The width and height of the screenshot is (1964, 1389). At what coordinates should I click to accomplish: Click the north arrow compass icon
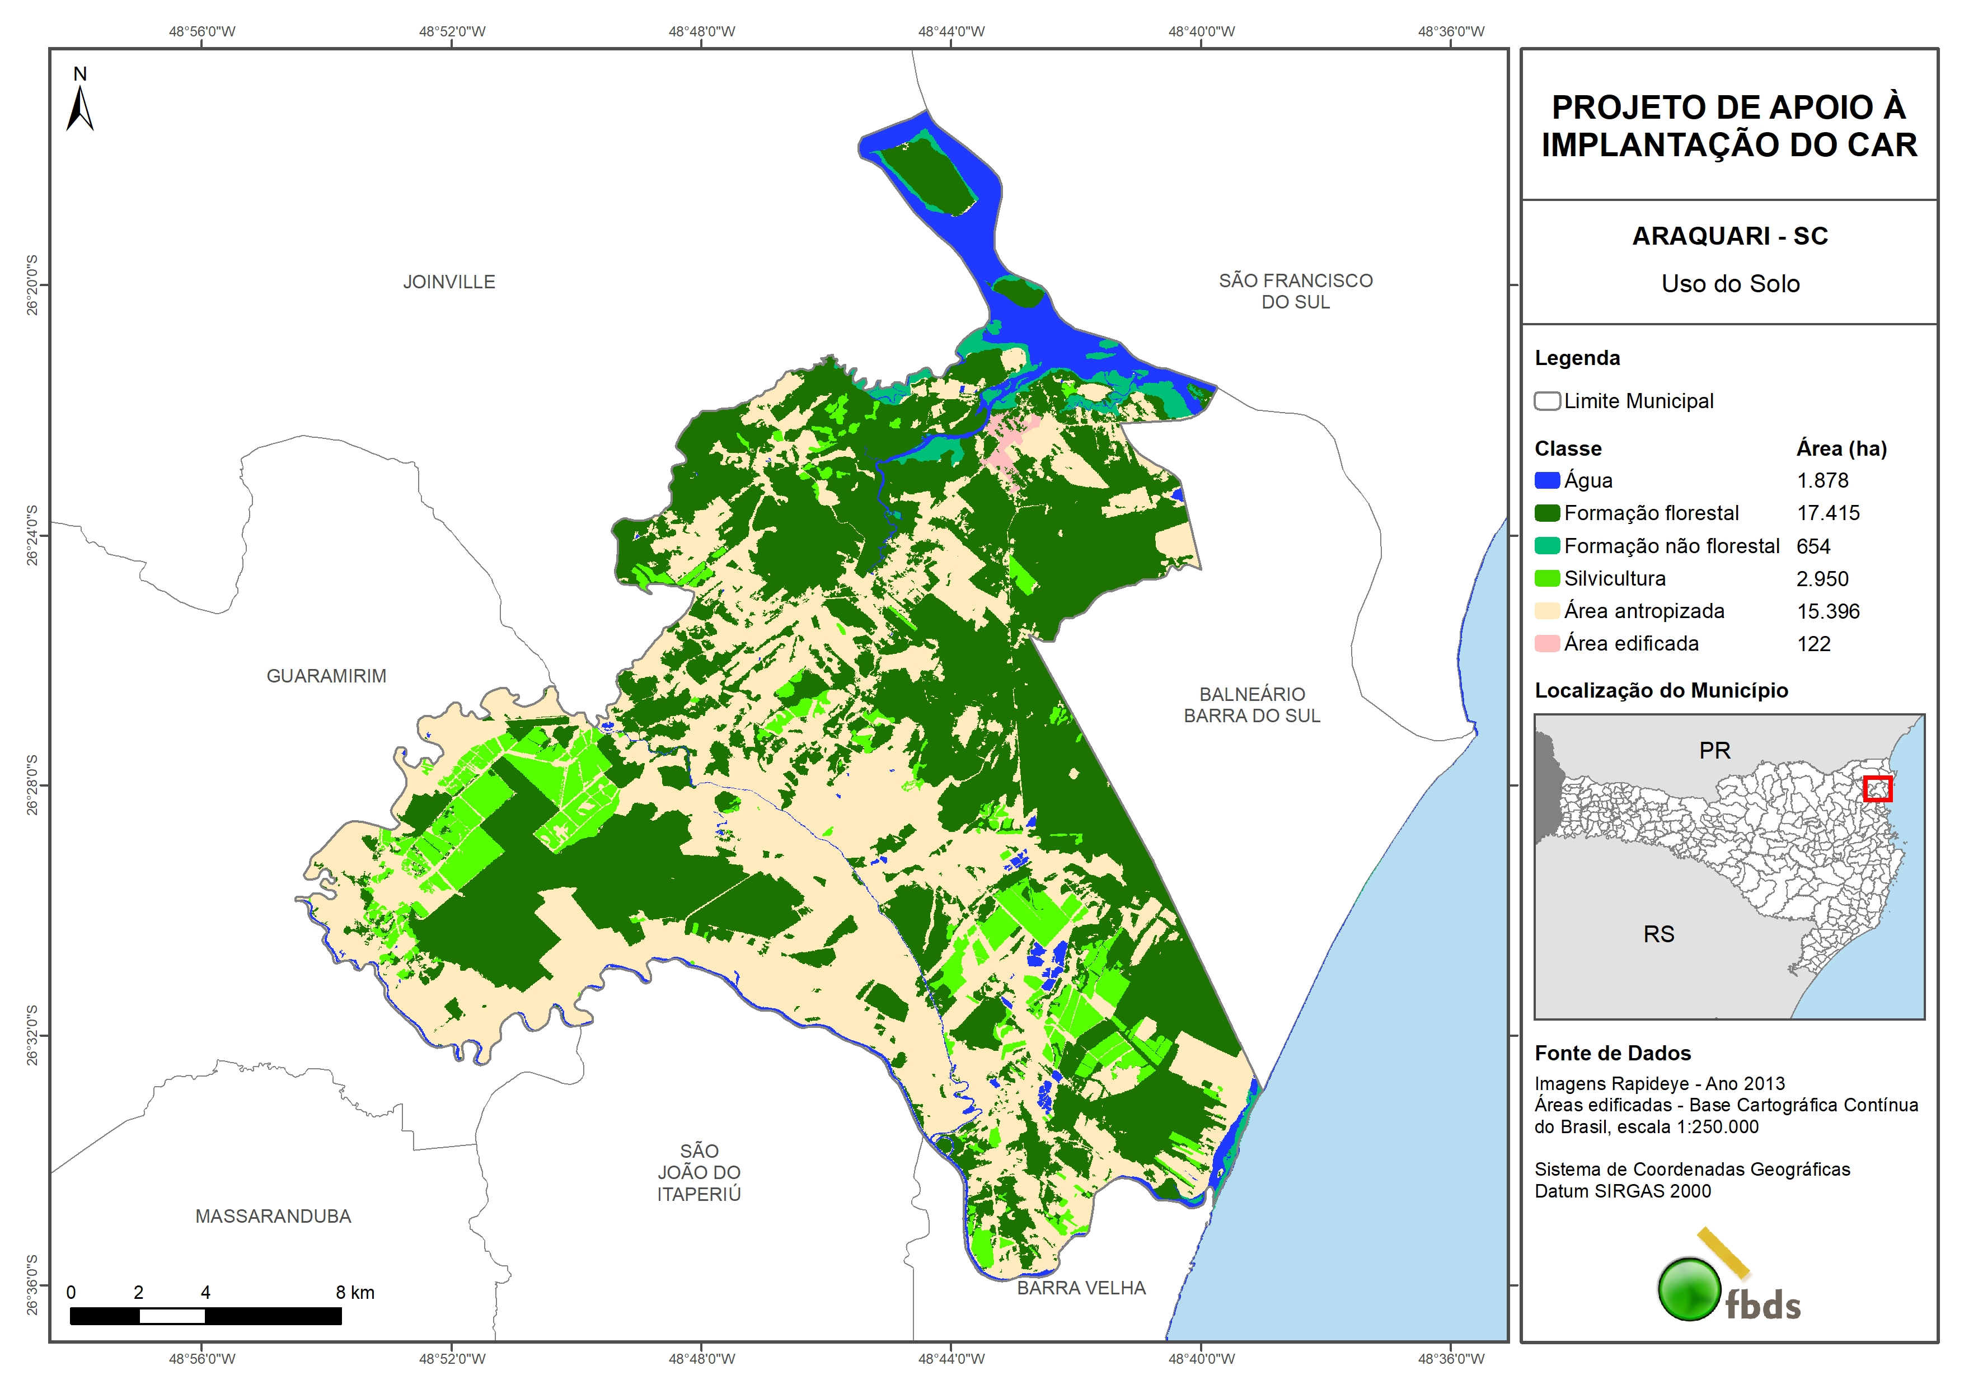[79, 107]
